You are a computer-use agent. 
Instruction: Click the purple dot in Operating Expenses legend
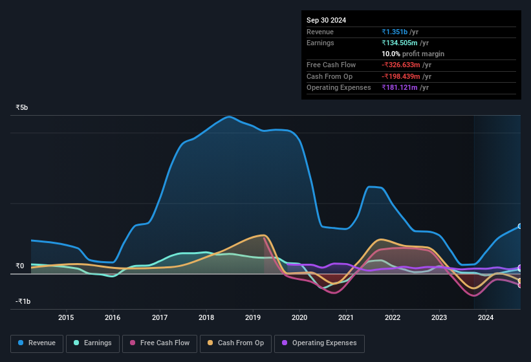(285, 343)
